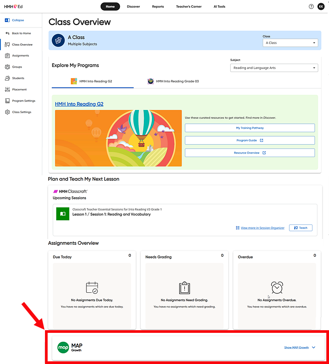Screen dimensions: 329x364
Task: Click the Groups sidebar label
Action: click(x=17, y=67)
